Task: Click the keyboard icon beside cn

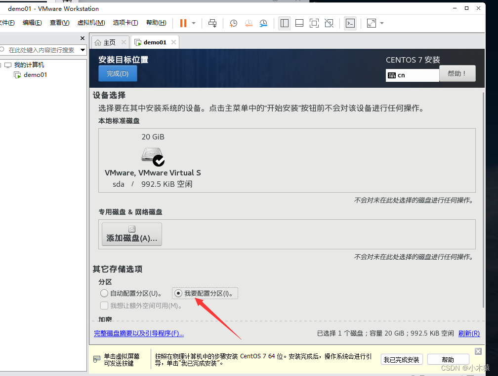Action: click(x=392, y=75)
